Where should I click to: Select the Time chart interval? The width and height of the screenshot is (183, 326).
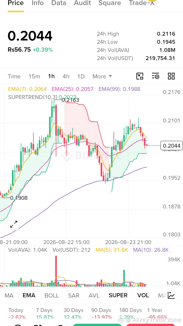tap(14, 76)
